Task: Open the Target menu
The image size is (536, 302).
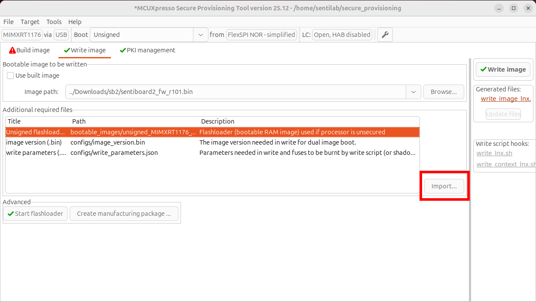Action: click(x=30, y=22)
